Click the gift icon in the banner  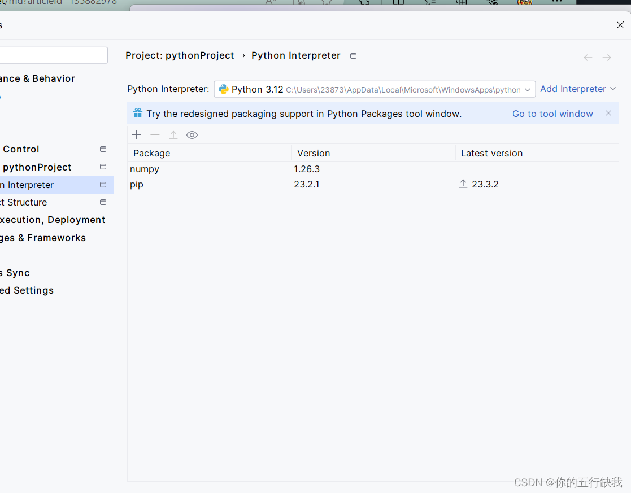[138, 113]
